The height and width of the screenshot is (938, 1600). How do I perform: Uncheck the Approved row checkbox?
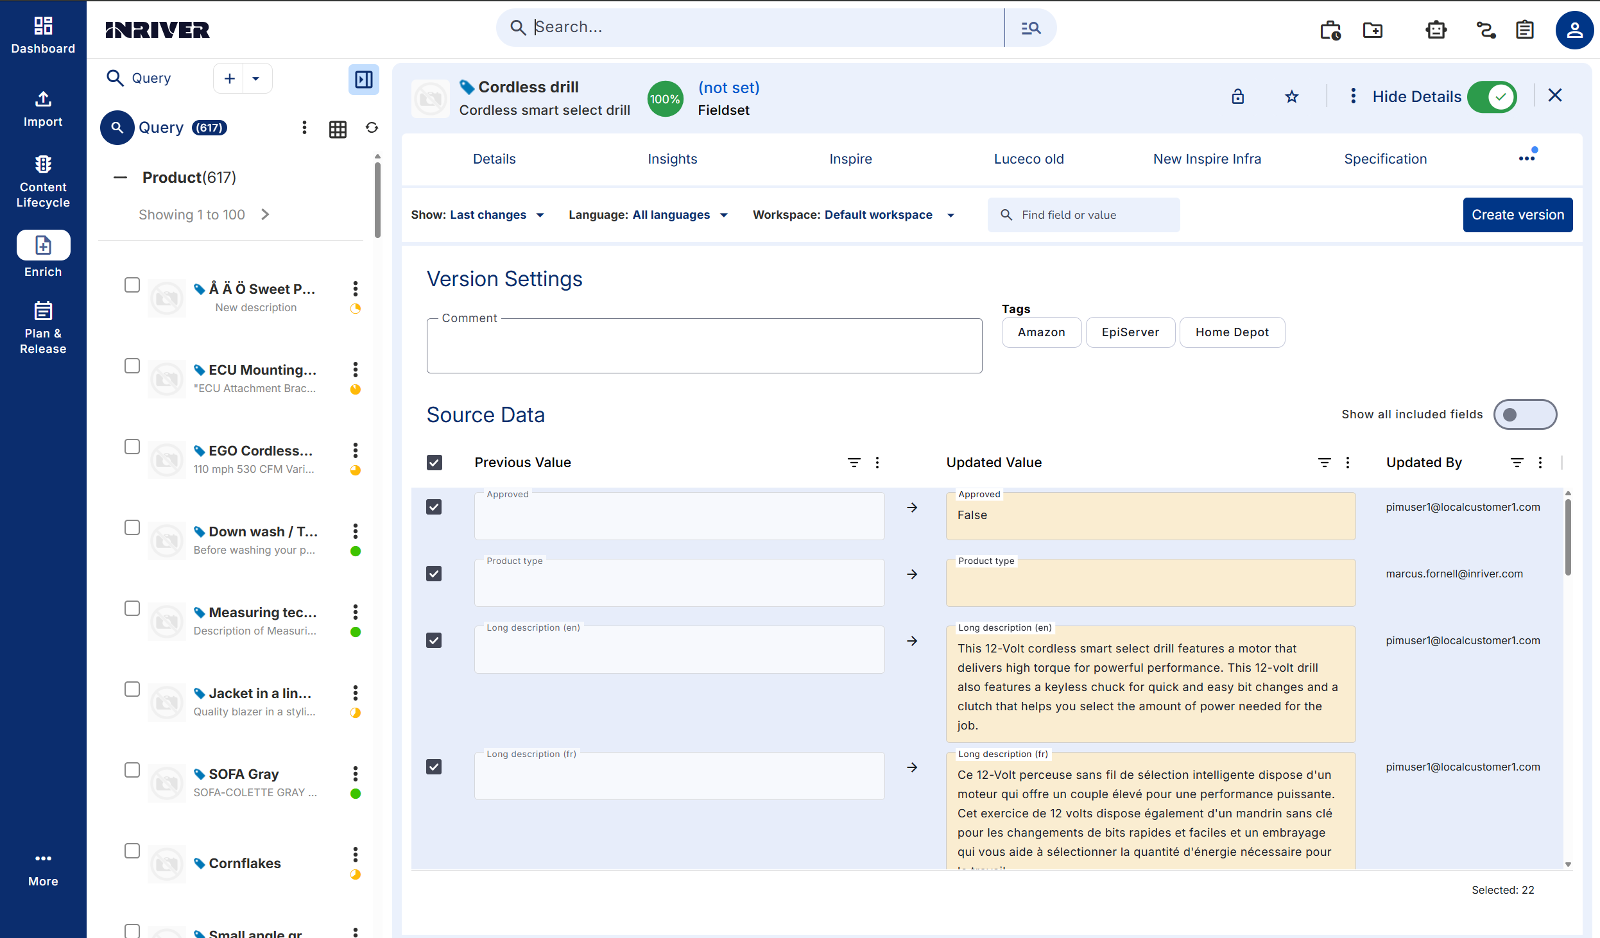(434, 507)
